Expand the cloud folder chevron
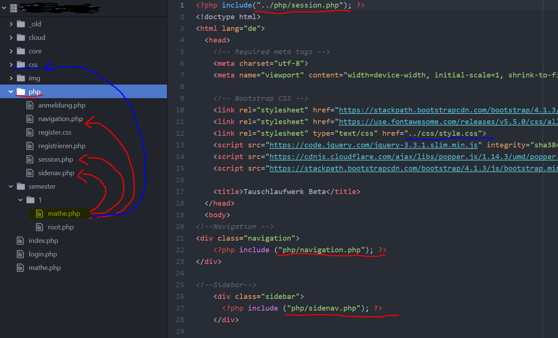Viewport: 558px width, 338px height. pyautogui.click(x=11, y=38)
